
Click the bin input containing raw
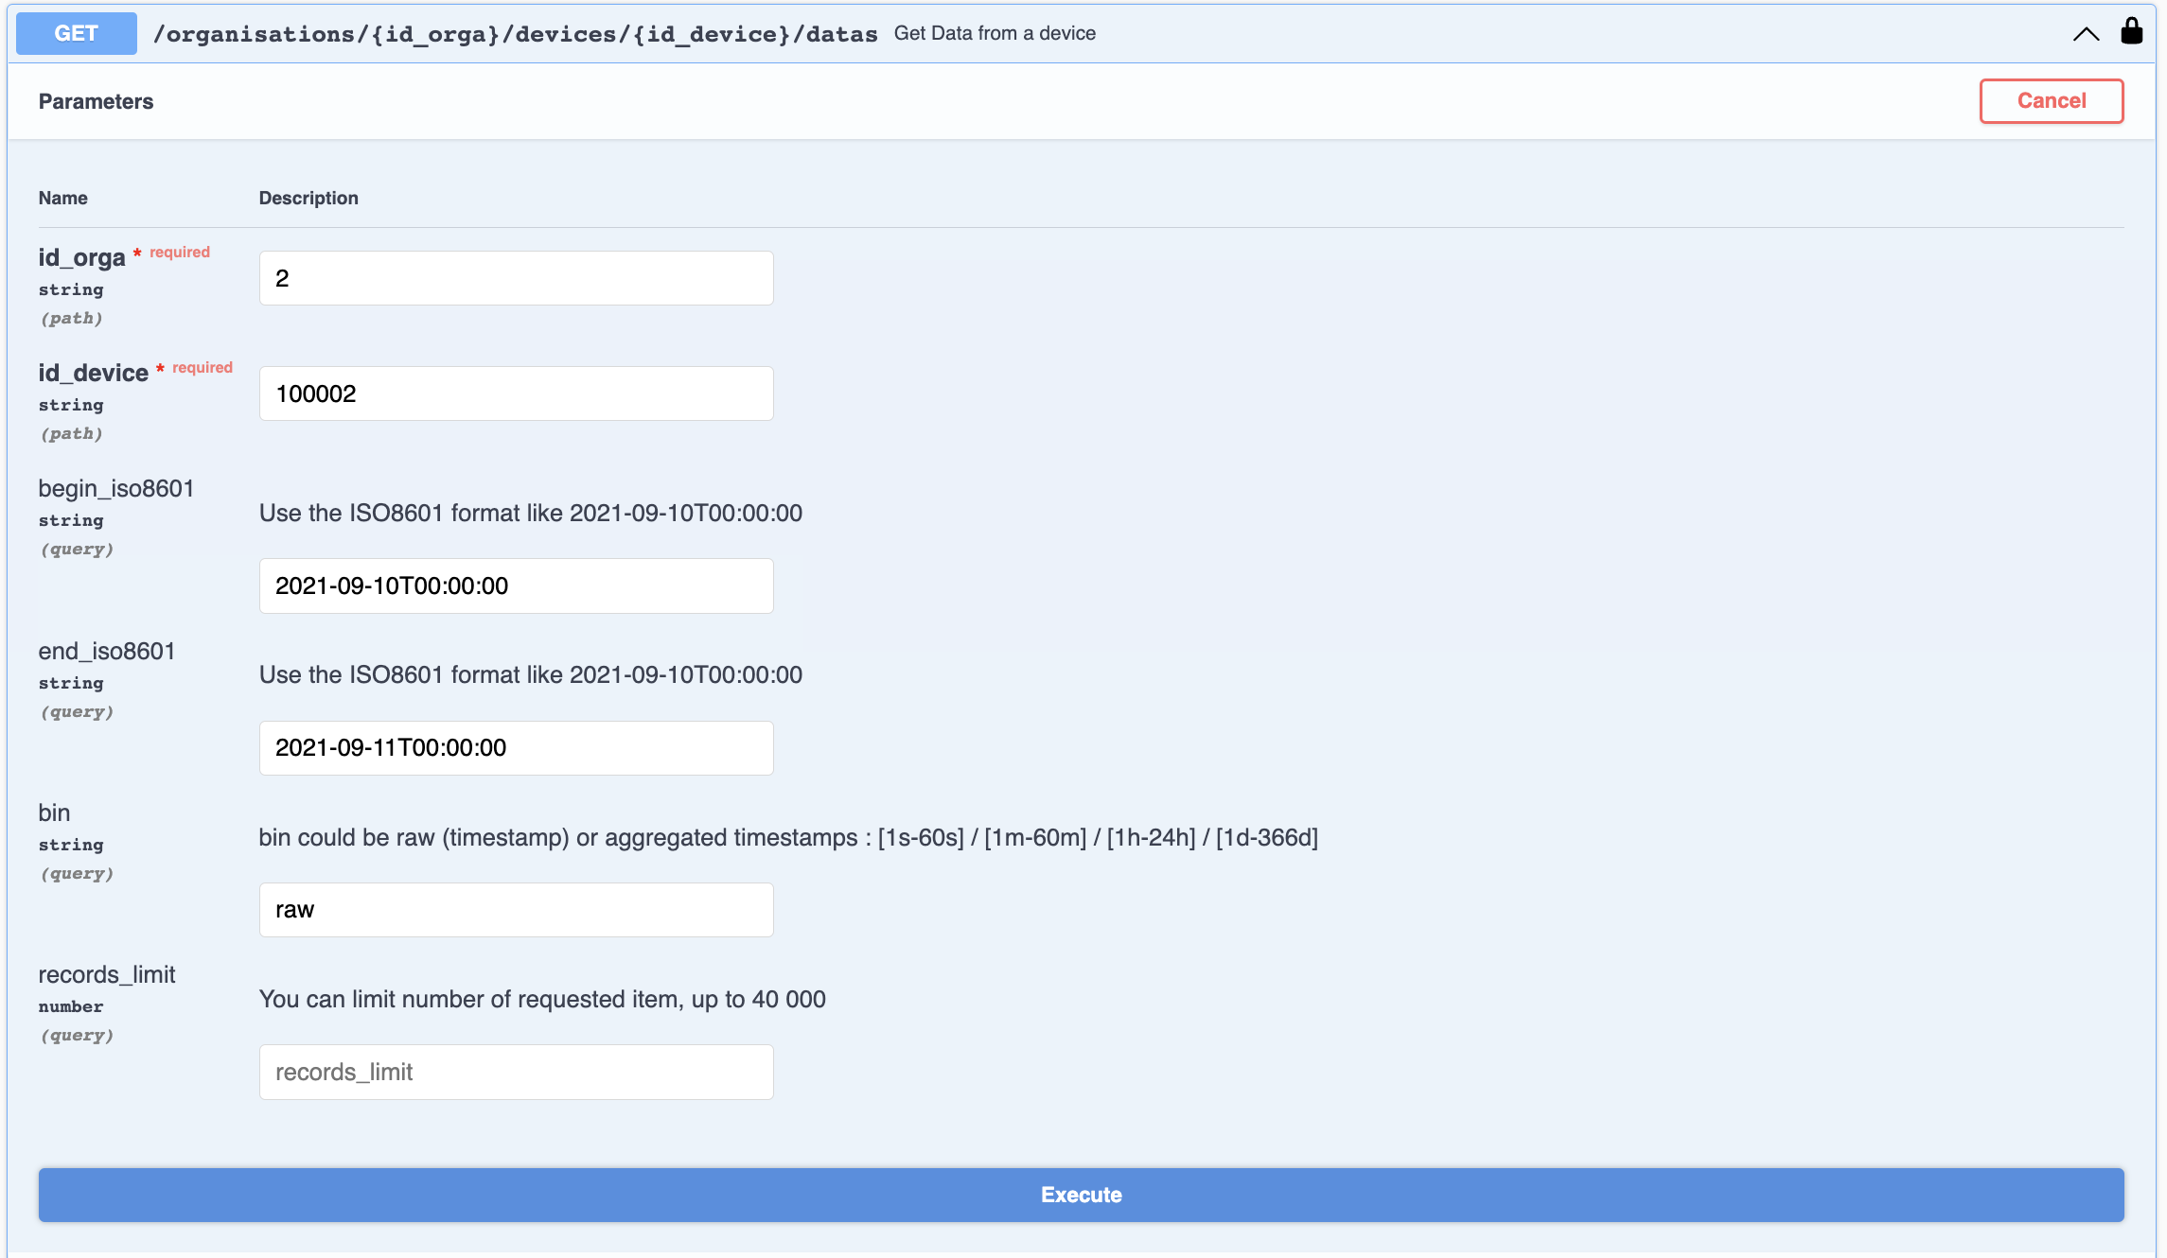[x=516, y=910]
